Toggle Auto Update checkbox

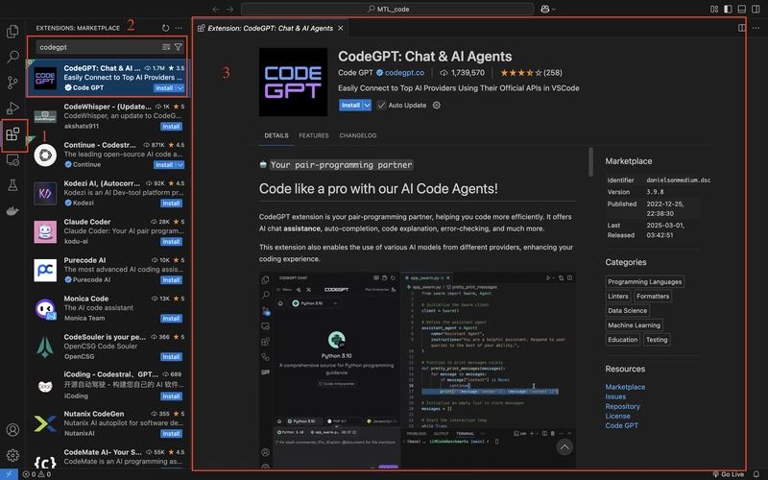pos(381,105)
